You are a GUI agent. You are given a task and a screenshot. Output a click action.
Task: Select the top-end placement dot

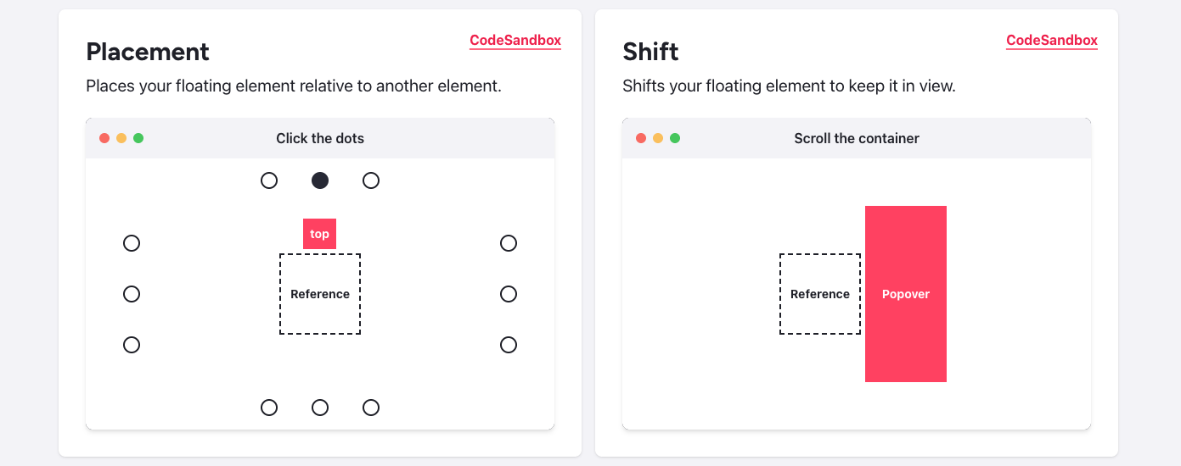(371, 180)
